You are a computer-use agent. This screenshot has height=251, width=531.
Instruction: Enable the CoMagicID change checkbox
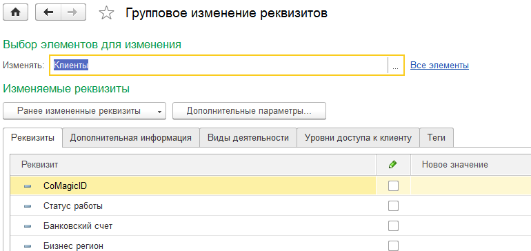(393, 186)
